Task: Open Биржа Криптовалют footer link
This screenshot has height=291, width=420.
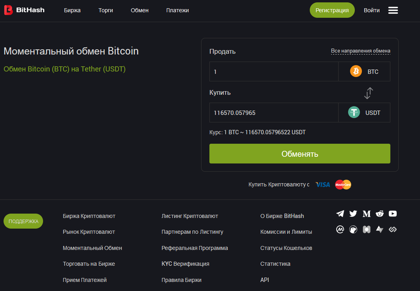Action: click(89, 216)
